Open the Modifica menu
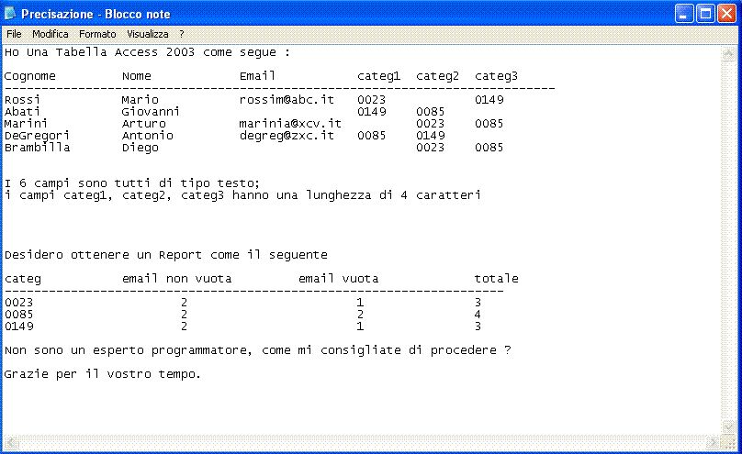 coord(51,34)
